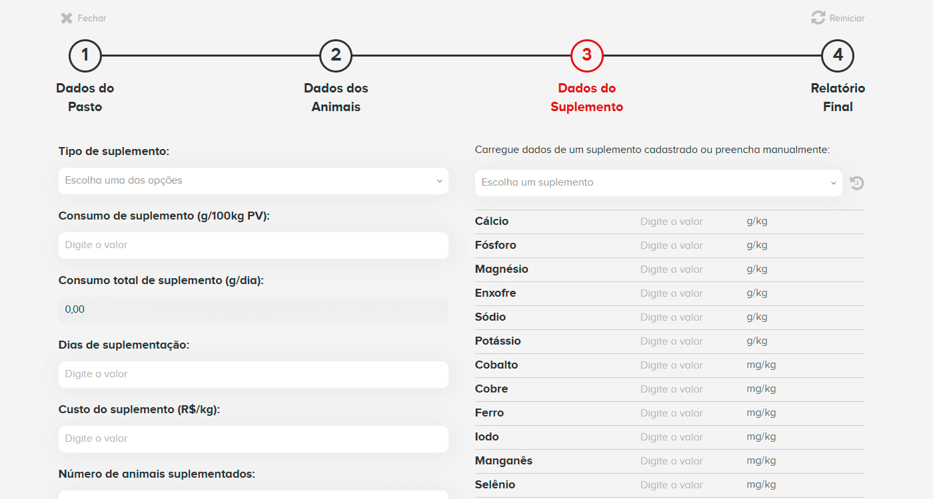Click the Fechar X icon

pos(65,18)
